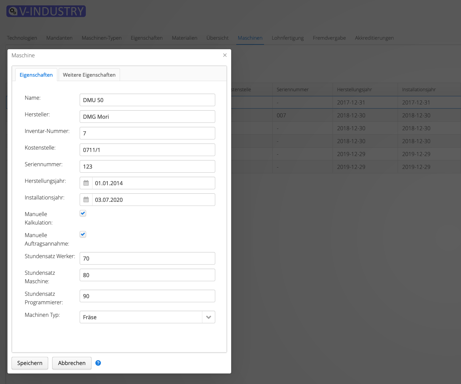This screenshot has width=461, height=384.
Task: Toggle Manuelle Auftragsannahme checkbox
Action: pyautogui.click(x=83, y=234)
